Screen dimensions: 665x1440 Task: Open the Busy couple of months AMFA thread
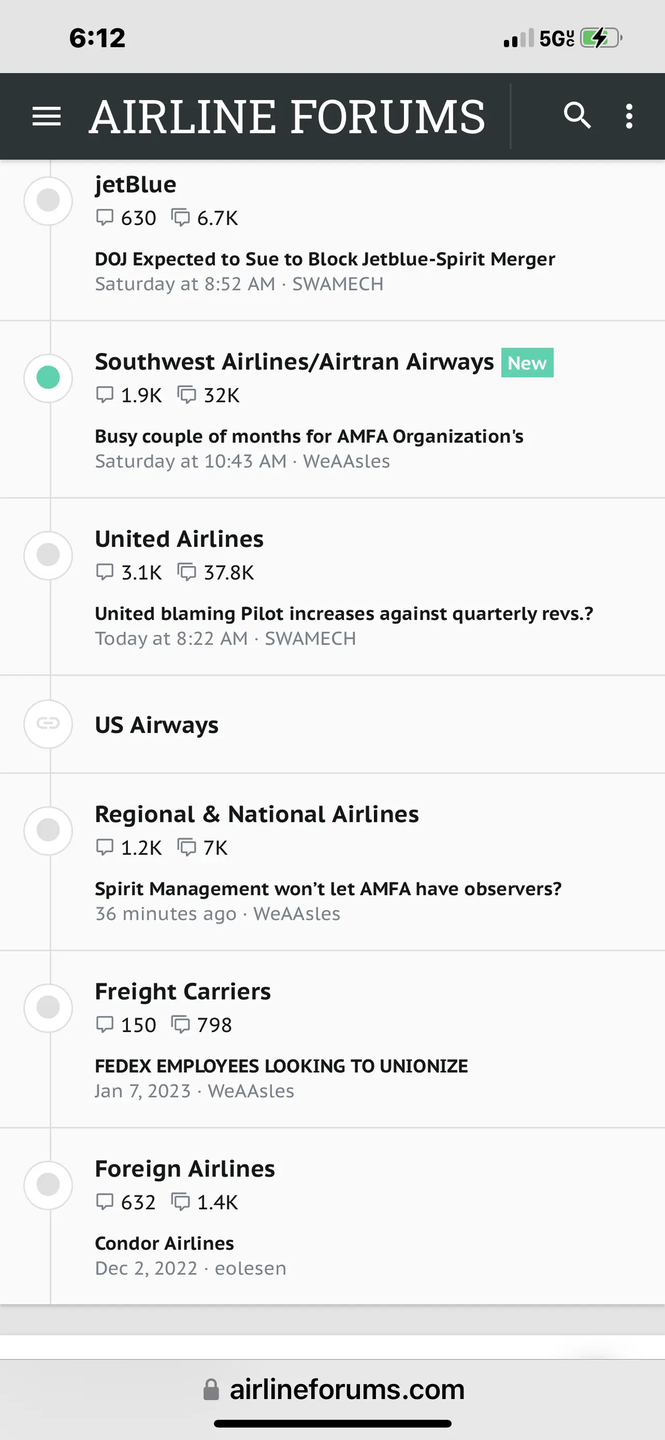coord(309,436)
